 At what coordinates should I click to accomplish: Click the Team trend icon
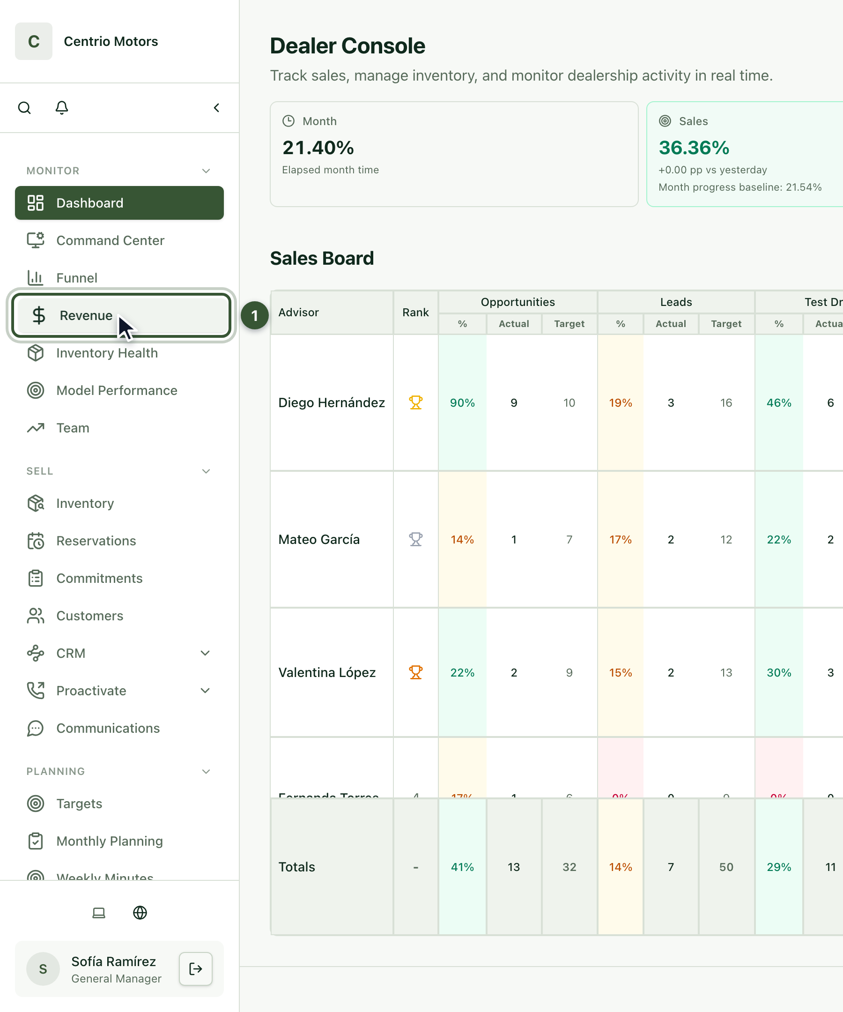pos(36,428)
